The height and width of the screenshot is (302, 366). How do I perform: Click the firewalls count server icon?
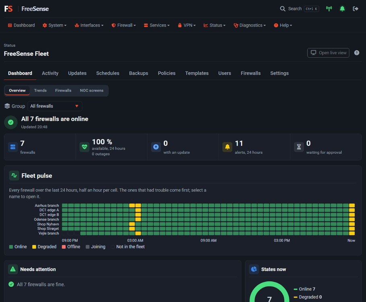pyautogui.click(x=13, y=147)
